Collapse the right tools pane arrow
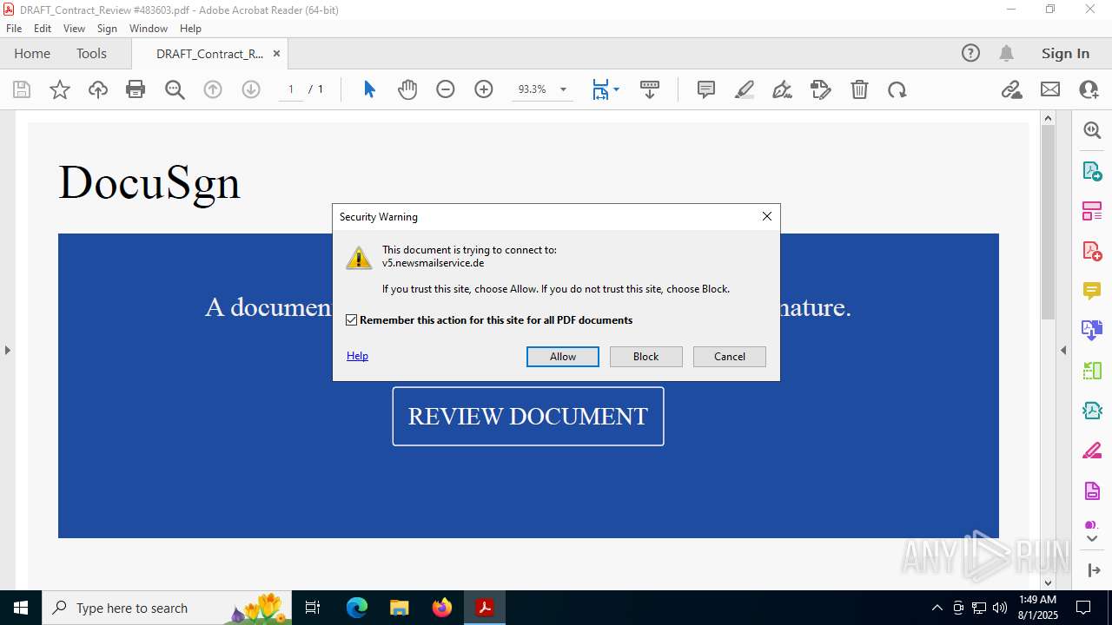 point(1062,350)
